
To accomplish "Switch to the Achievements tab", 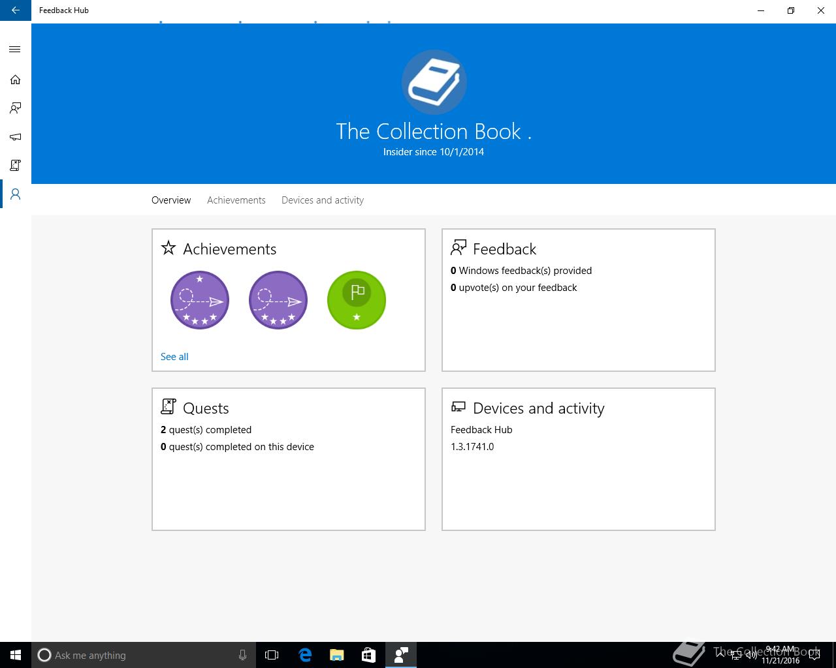I will point(236,200).
